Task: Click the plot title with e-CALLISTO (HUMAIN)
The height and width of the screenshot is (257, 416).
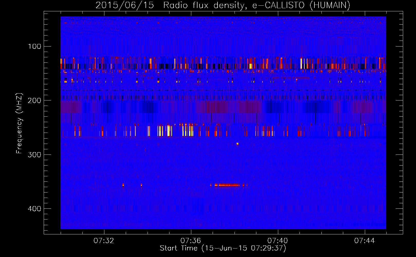Action: [x=223, y=5]
